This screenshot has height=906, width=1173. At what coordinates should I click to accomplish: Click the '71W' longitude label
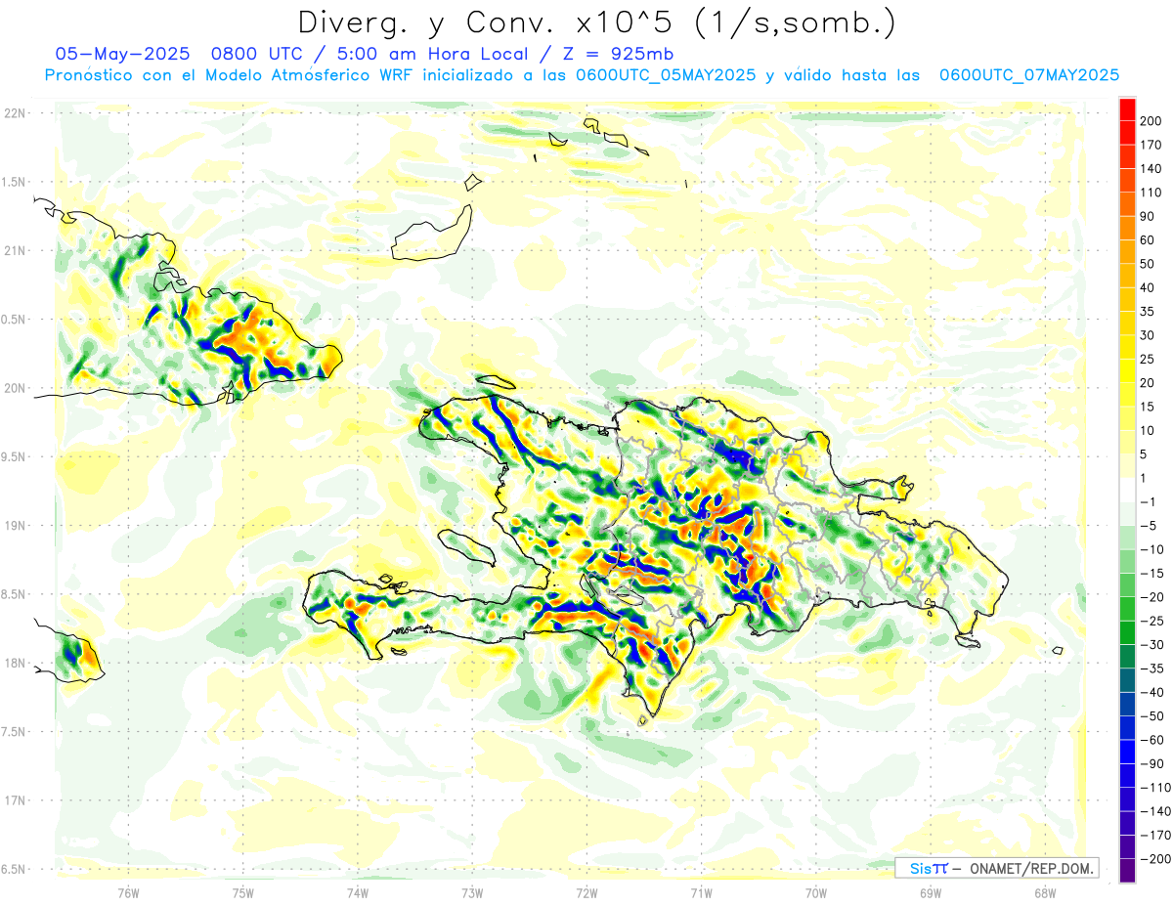[701, 892]
